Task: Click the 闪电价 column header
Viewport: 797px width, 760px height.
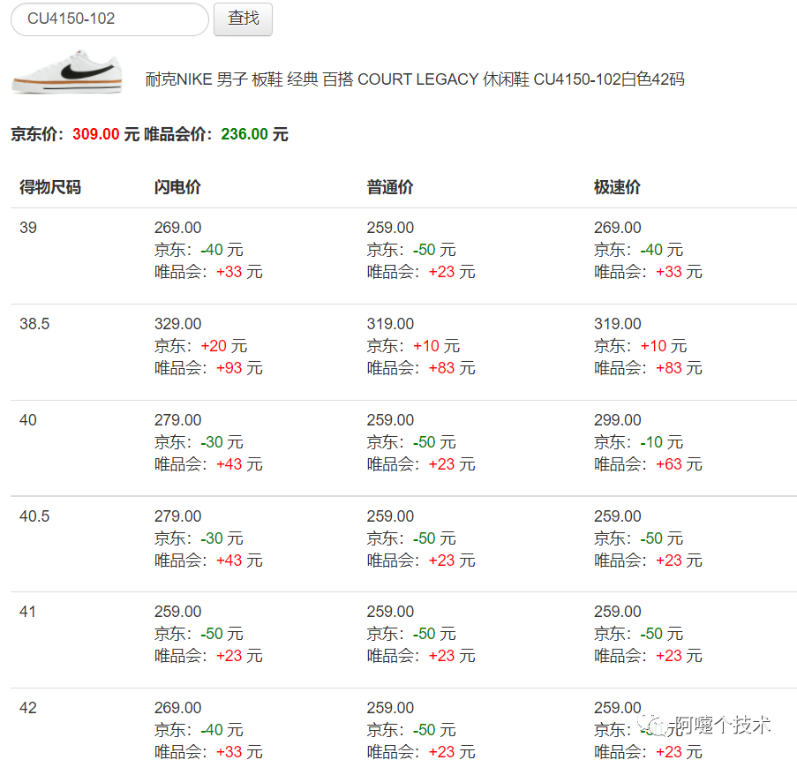Action: (177, 187)
